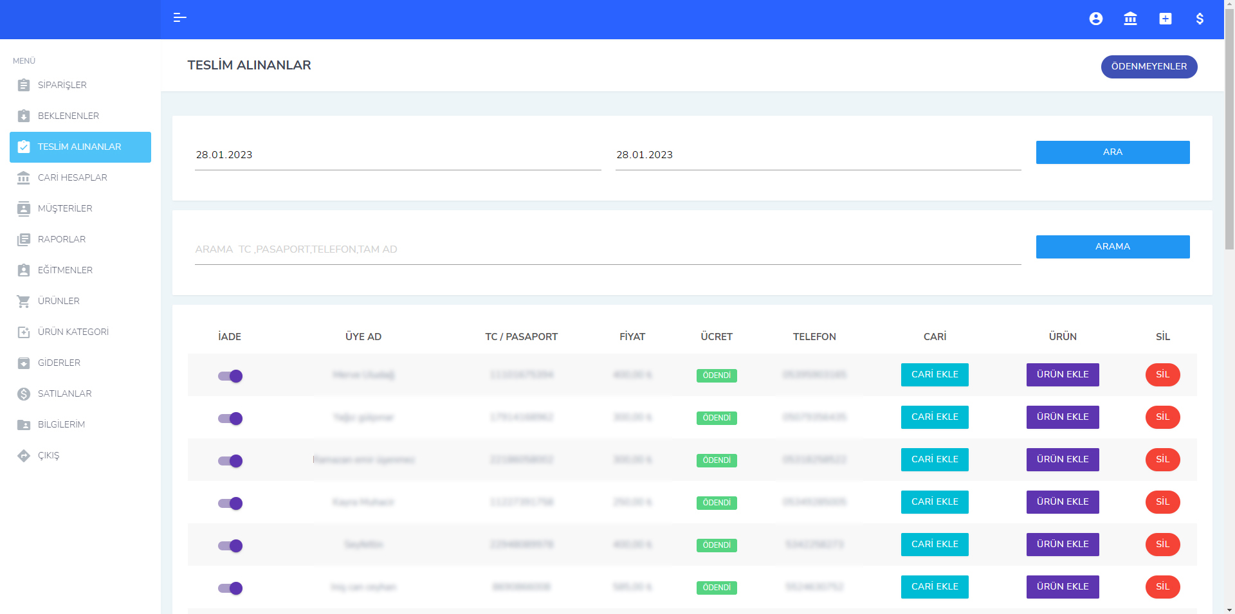Screen dimensions: 1235x614
Task: Click the clipboard icon beside SİPARİŞLER
Action: coord(24,85)
